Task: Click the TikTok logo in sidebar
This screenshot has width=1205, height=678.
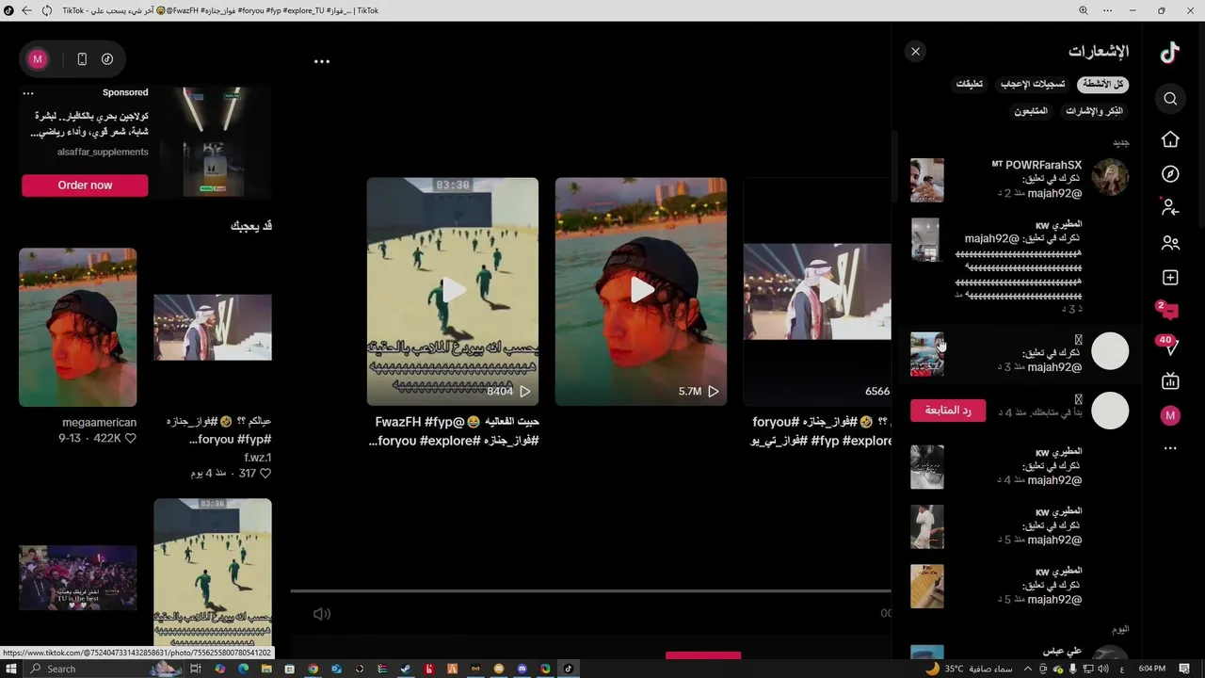Action: [1170, 53]
